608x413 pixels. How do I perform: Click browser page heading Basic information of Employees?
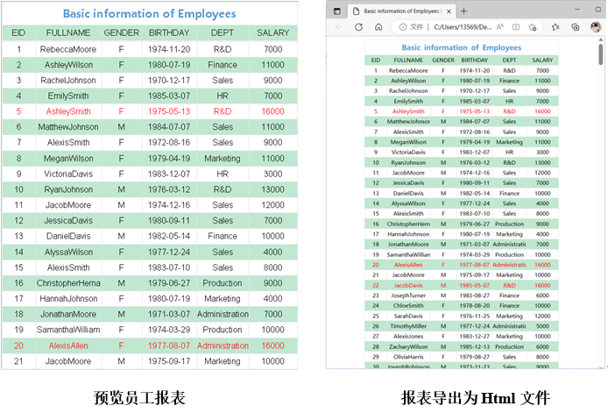(x=462, y=47)
